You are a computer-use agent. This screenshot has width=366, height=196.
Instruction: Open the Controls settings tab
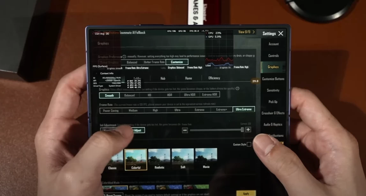click(273, 56)
